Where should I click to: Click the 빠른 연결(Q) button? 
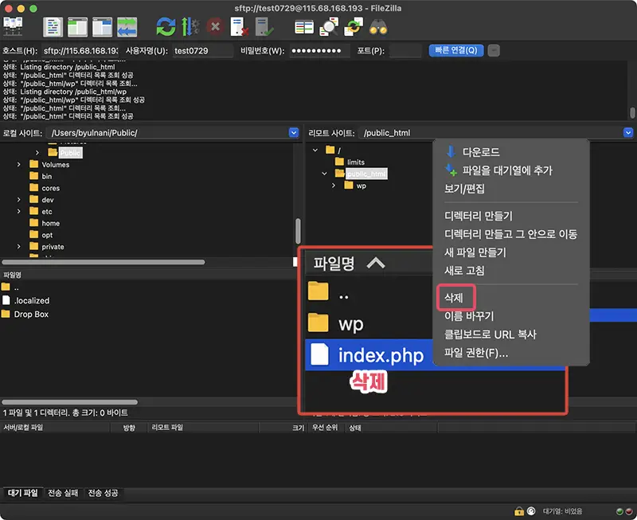455,50
